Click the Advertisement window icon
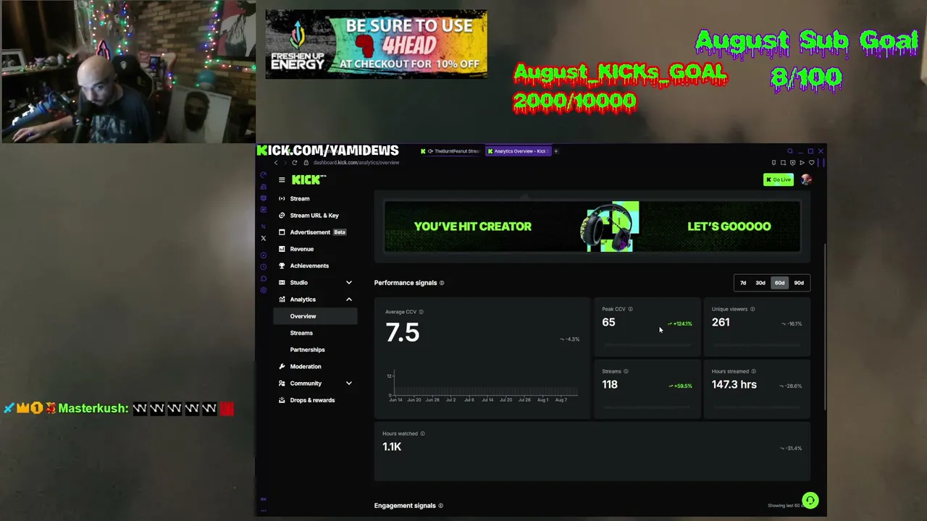The image size is (927, 521). [x=282, y=232]
